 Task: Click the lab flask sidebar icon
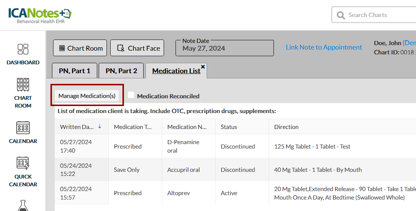point(23,205)
